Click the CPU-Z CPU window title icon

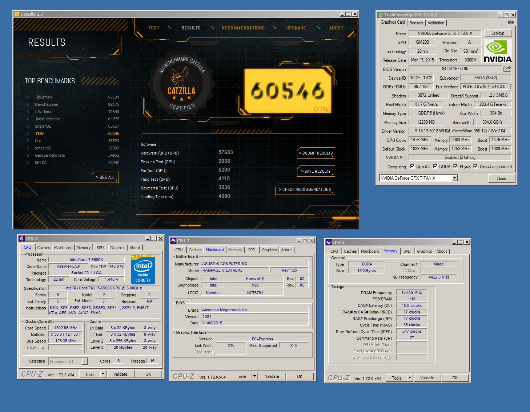click(x=22, y=239)
